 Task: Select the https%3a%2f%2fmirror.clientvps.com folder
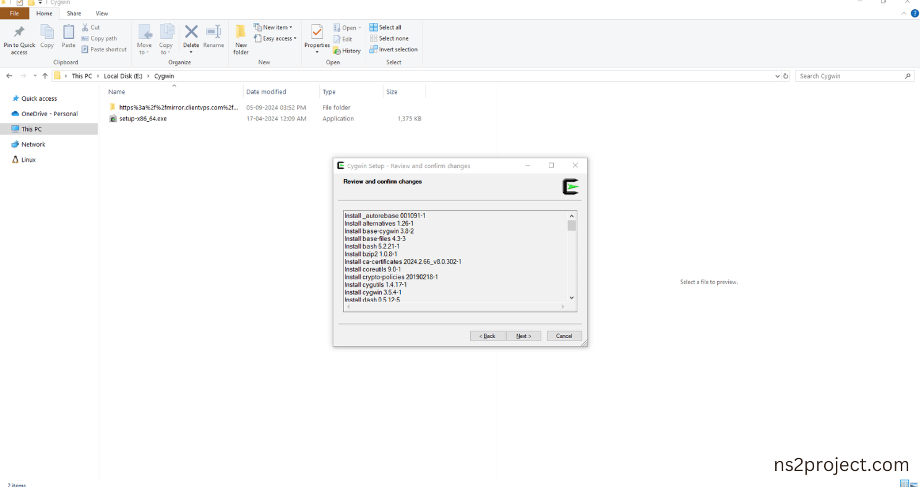coord(179,108)
